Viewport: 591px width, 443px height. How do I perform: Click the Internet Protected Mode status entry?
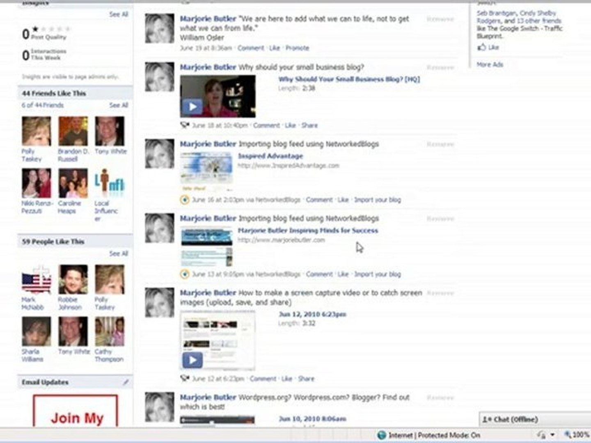(x=428, y=435)
